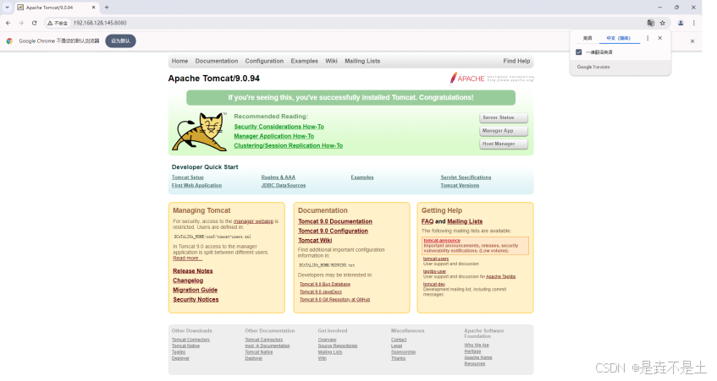The height and width of the screenshot is (381, 717).
Task: Click the address bar URL field
Action: point(356,23)
